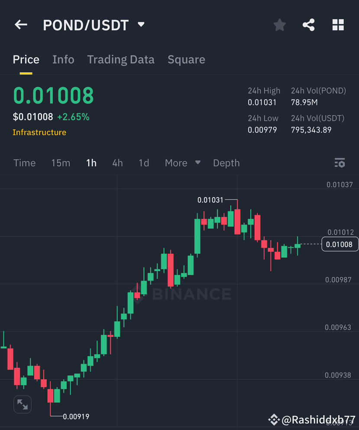
Task: Tap the current price marker showing 0.01008
Action: click(340, 244)
